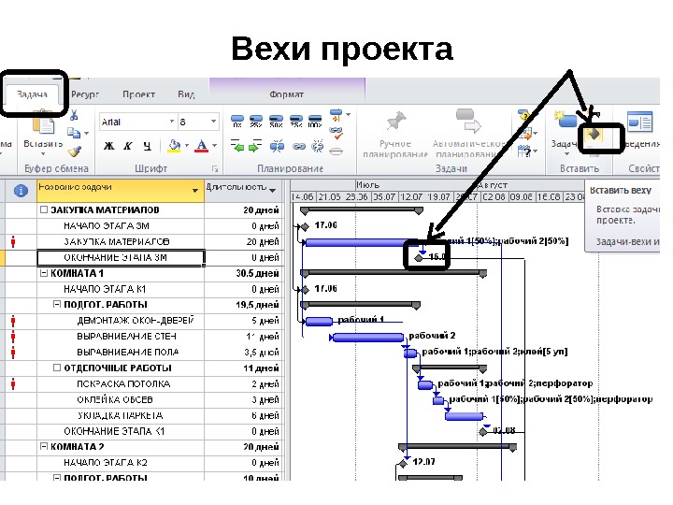673x505 pixels.
Task: Switch to the Вид ribbon tab
Action: click(186, 94)
